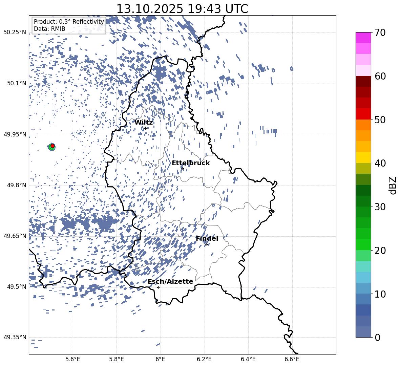The height and width of the screenshot is (366, 401).
Task: Click the 49.8°N latitude label
Action: tap(17, 185)
